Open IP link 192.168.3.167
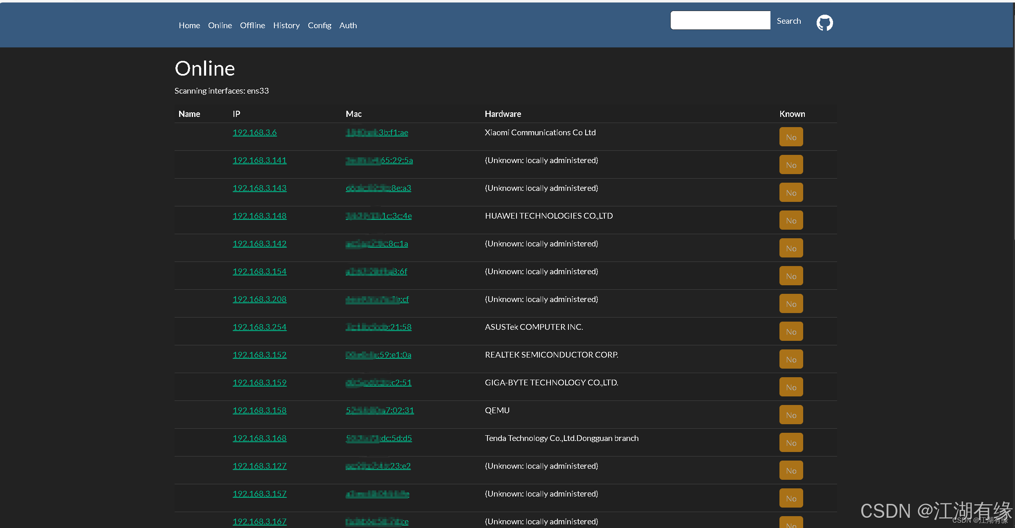Image resolution: width=1015 pixels, height=528 pixels. [260, 521]
